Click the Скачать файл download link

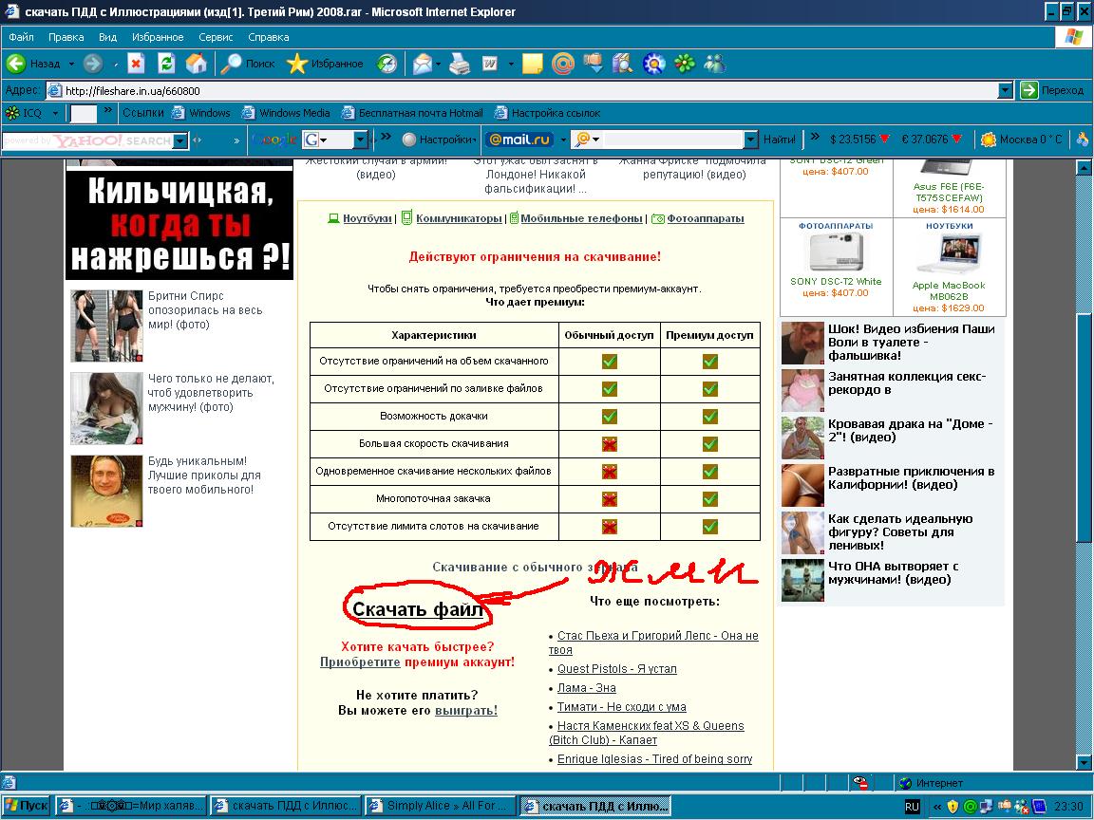(417, 609)
